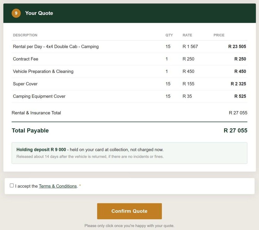Click the 'Total Payable' label
This screenshot has width=259, height=230.
[30, 131]
